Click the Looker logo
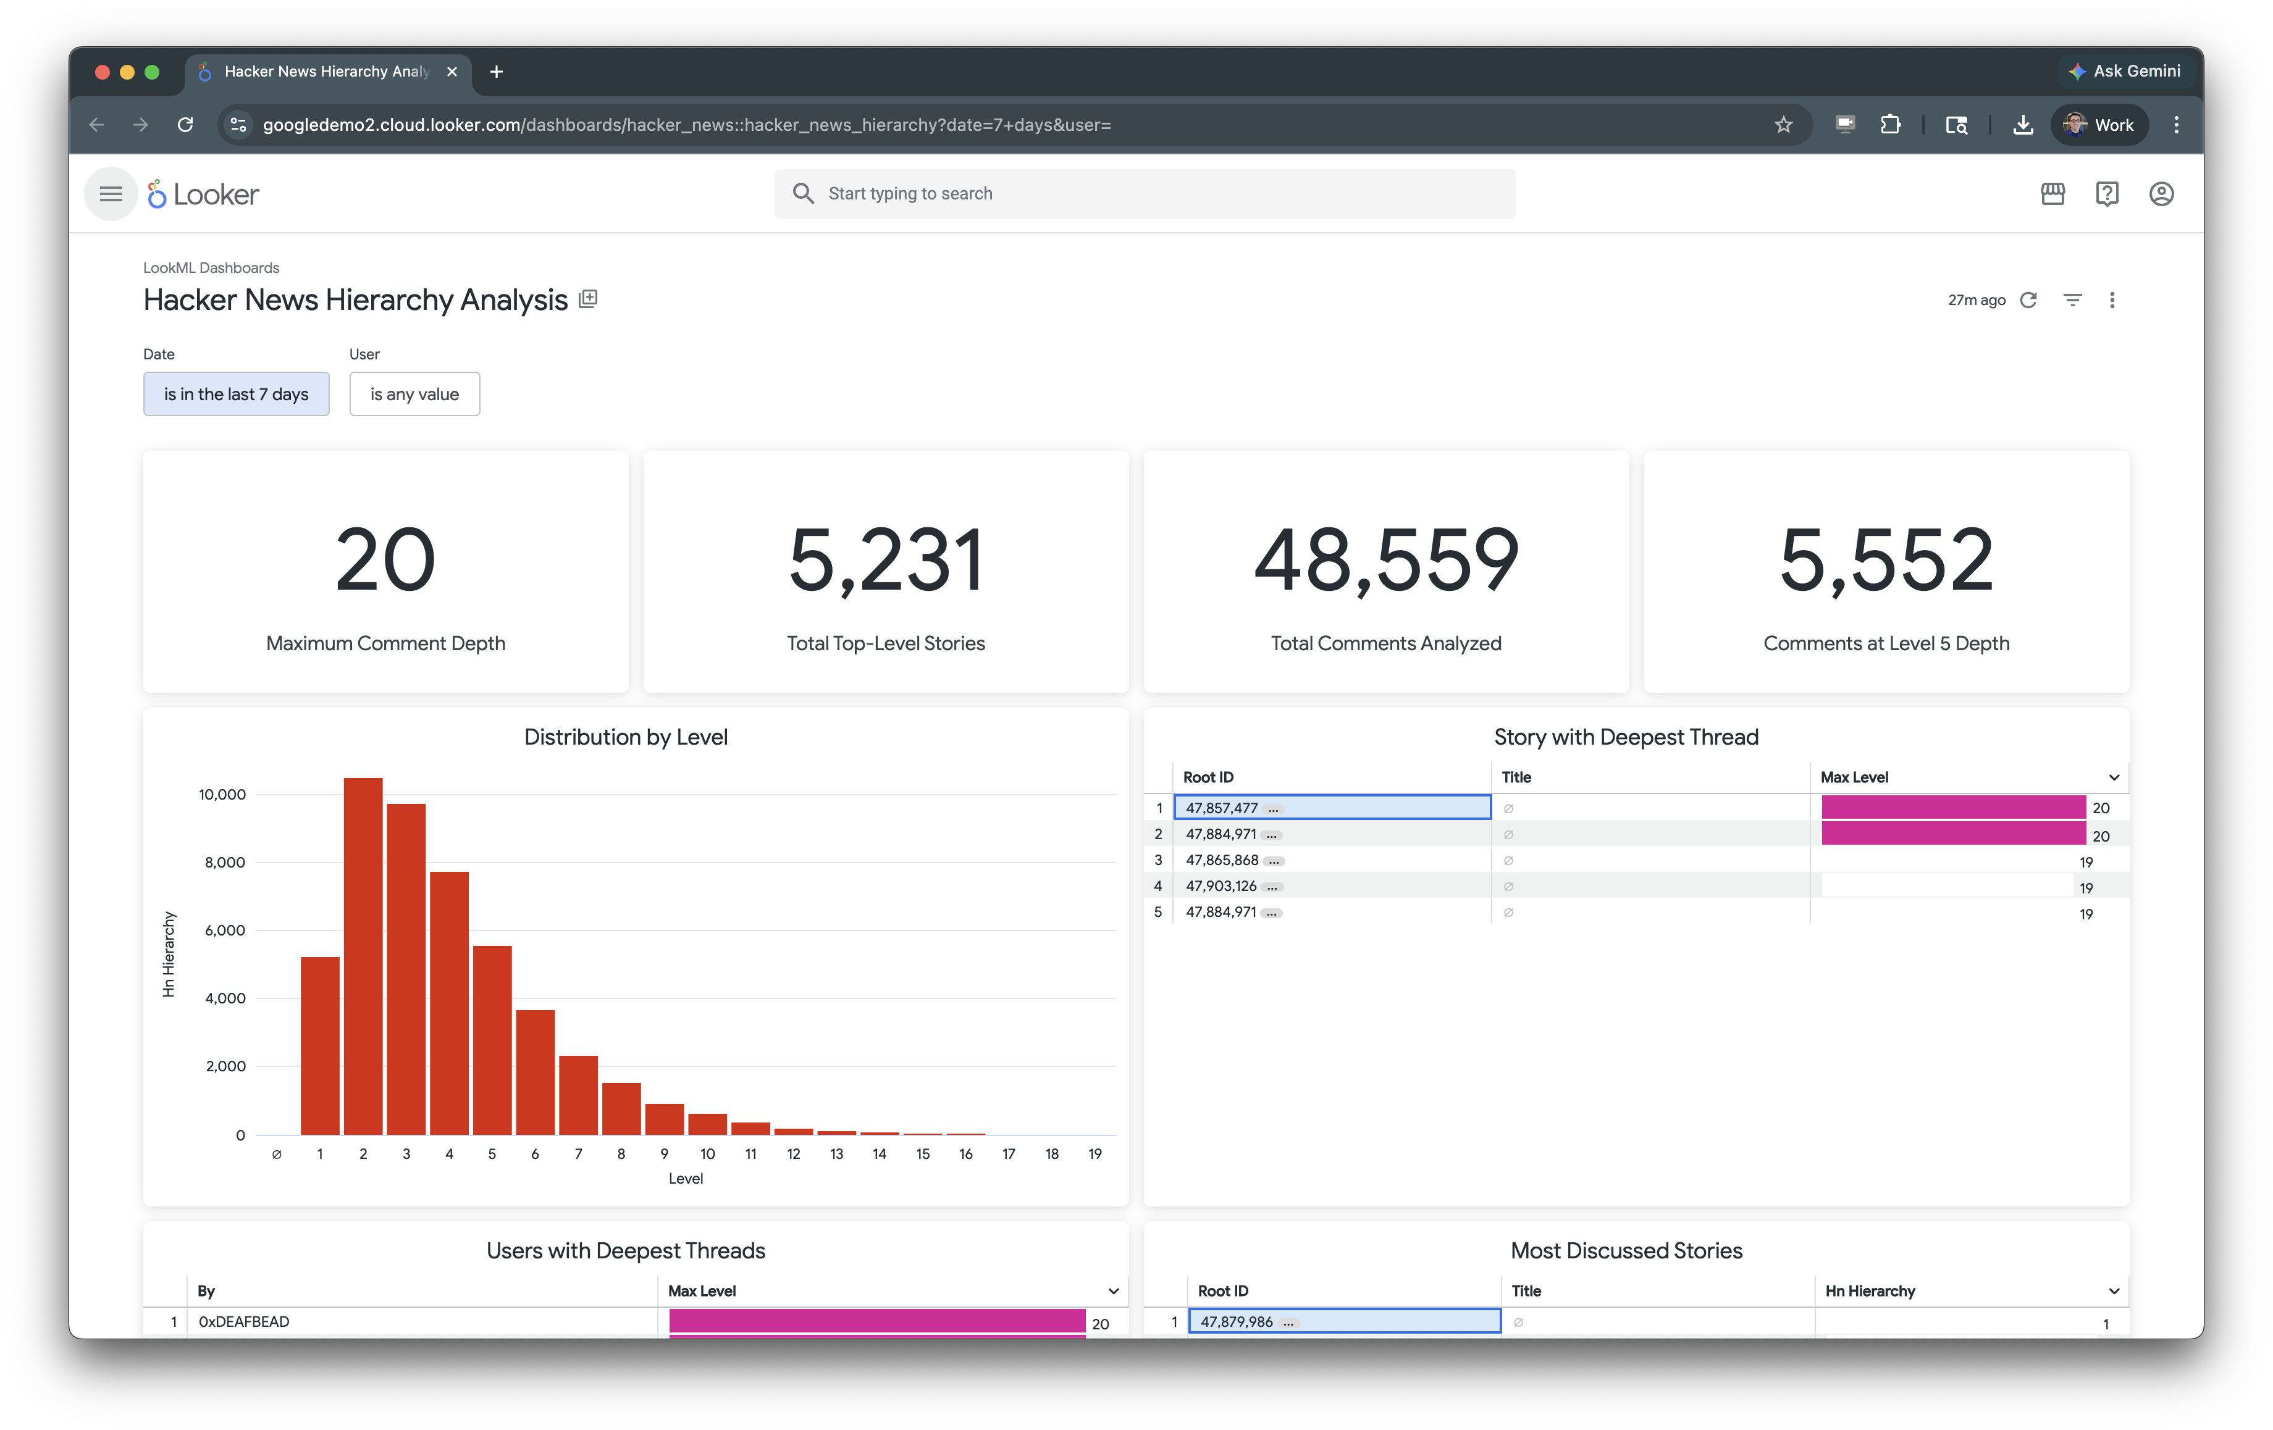Screen dimensions: 2273x1430 tap(203, 193)
